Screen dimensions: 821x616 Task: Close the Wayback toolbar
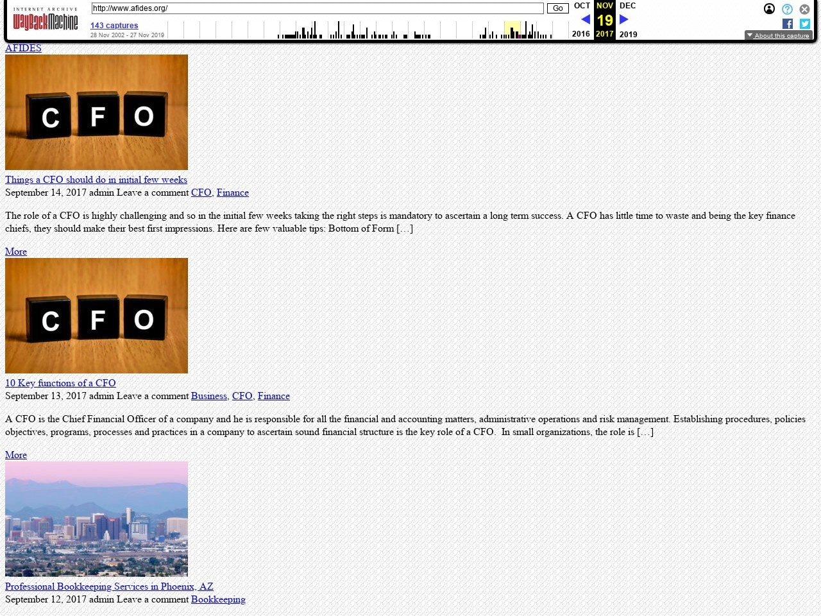[x=804, y=9]
